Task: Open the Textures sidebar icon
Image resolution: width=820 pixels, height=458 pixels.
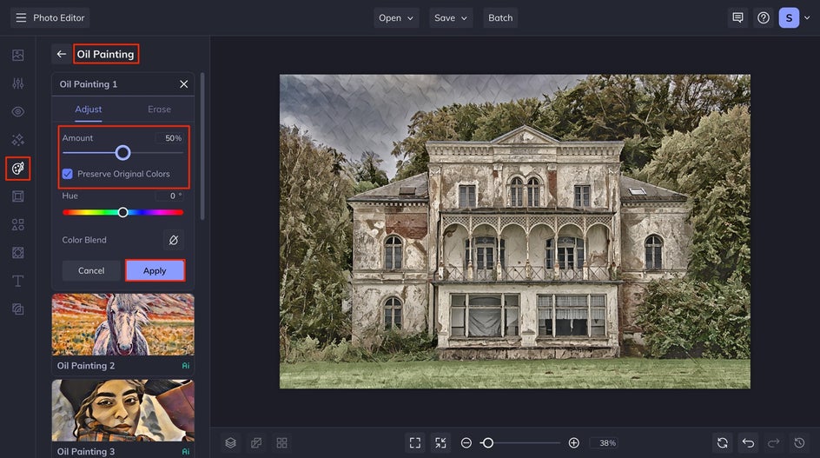Action: 17,309
